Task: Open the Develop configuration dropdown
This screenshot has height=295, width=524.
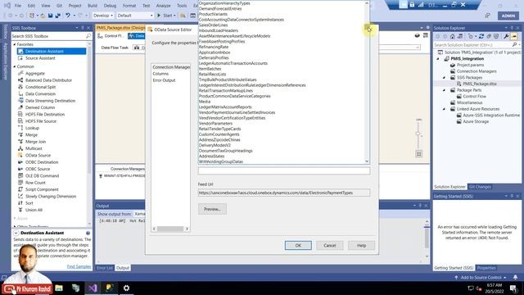Action: 103,16
